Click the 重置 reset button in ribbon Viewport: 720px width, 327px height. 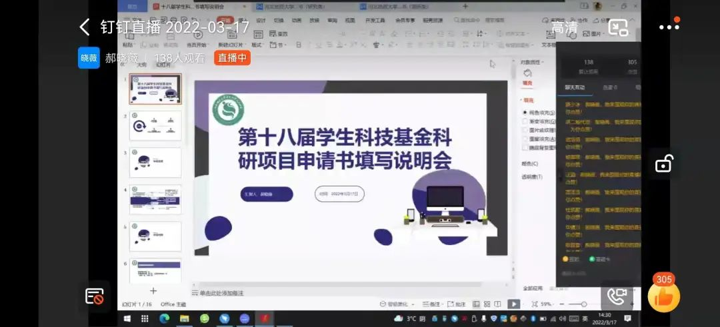tap(278, 34)
